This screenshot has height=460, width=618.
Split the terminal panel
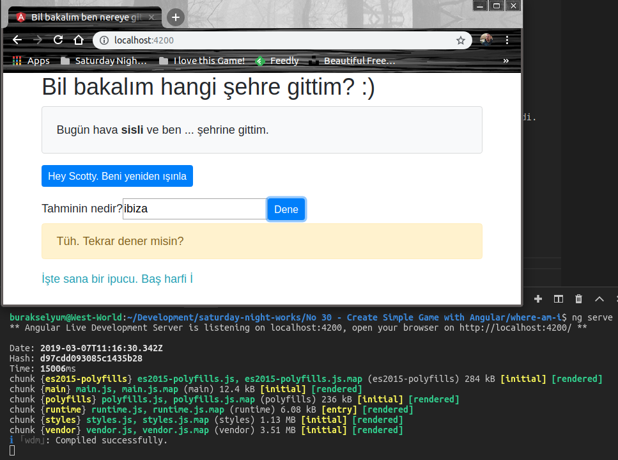point(558,299)
